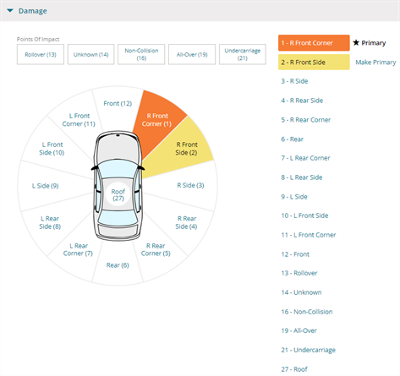
Task: Choose 27 - Roof in the list
Action: (294, 369)
